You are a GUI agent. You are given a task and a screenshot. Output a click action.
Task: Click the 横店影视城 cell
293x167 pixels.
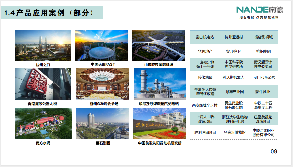(x=263, y=37)
